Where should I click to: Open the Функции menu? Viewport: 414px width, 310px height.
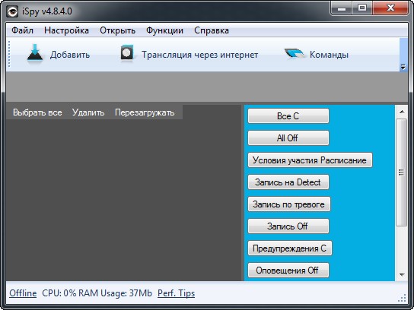click(164, 30)
